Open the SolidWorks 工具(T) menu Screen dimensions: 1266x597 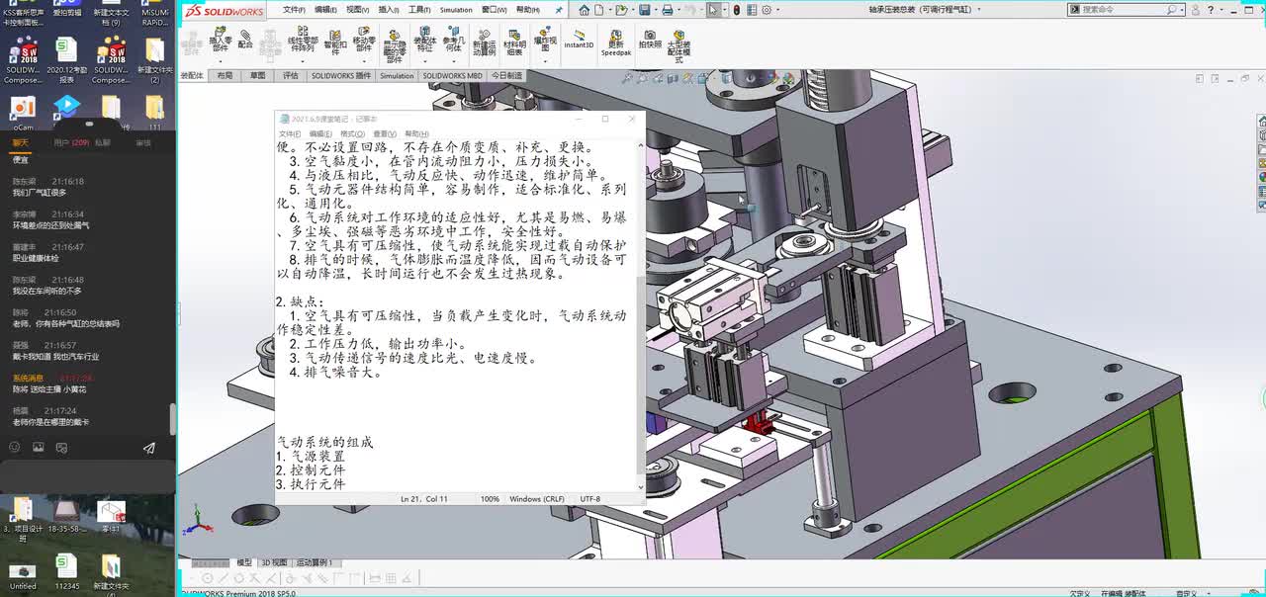point(419,10)
